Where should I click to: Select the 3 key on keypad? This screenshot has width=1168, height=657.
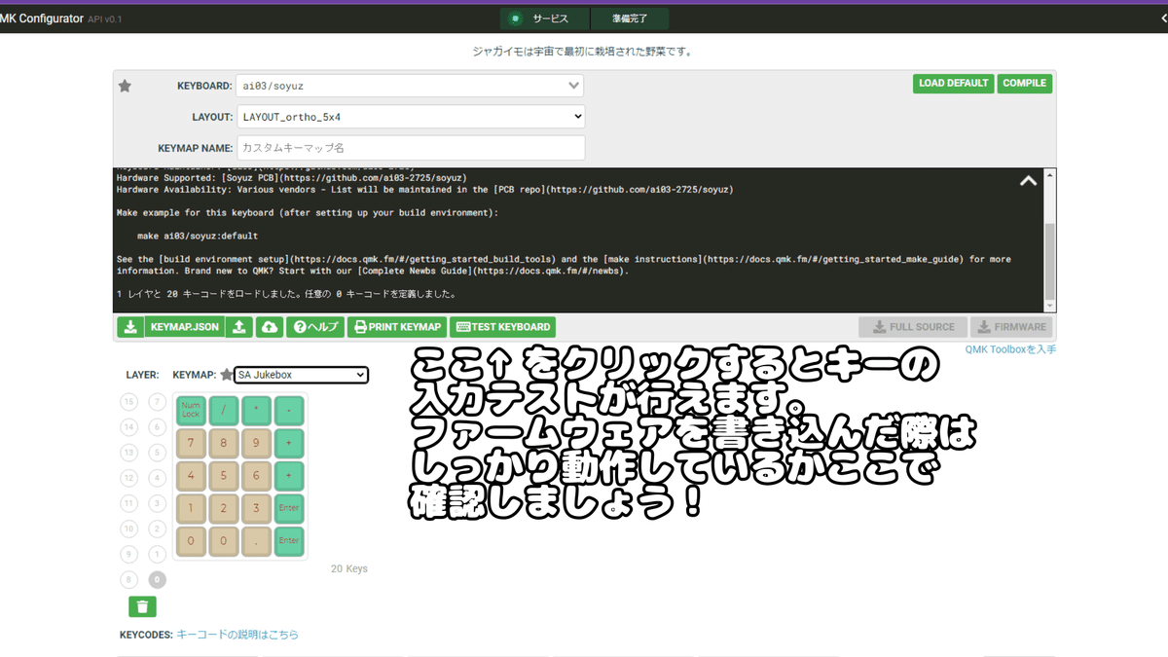[x=256, y=509]
